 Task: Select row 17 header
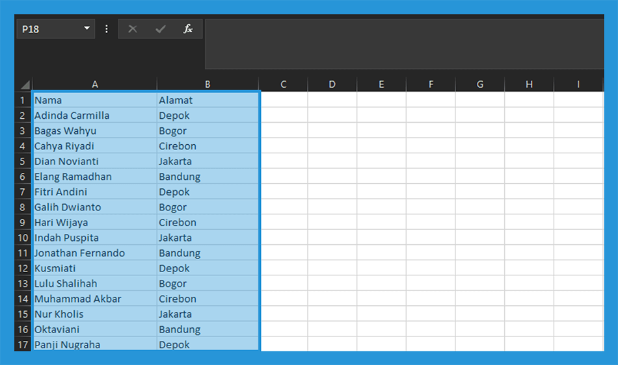23,344
